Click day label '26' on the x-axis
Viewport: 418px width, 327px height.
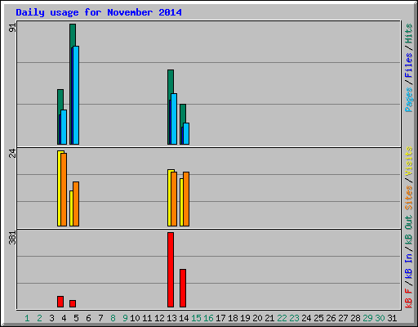pyautogui.click(x=331, y=318)
